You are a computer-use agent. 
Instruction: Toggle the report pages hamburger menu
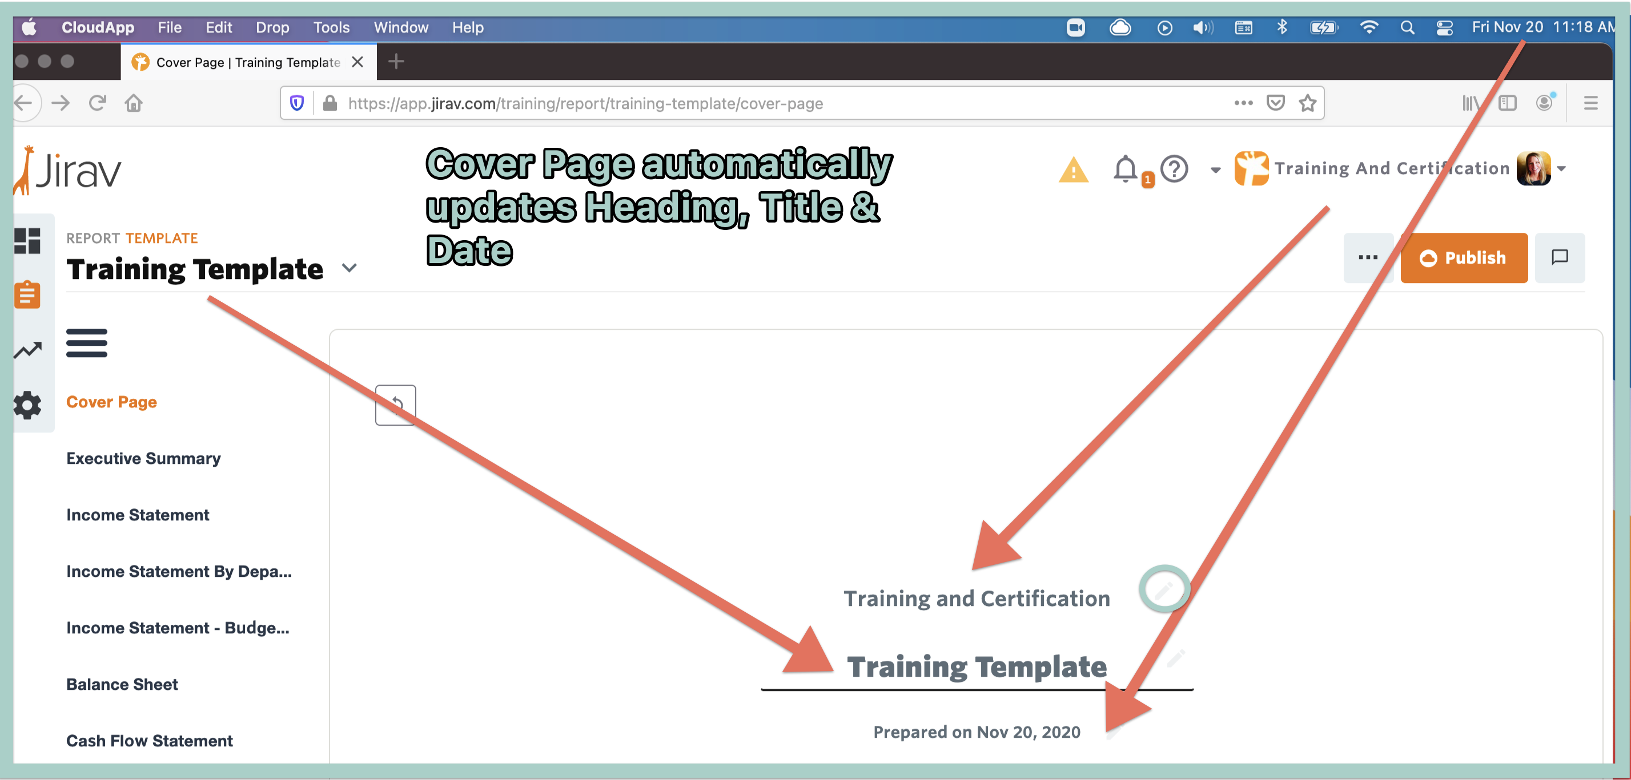(x=87, y=343)
